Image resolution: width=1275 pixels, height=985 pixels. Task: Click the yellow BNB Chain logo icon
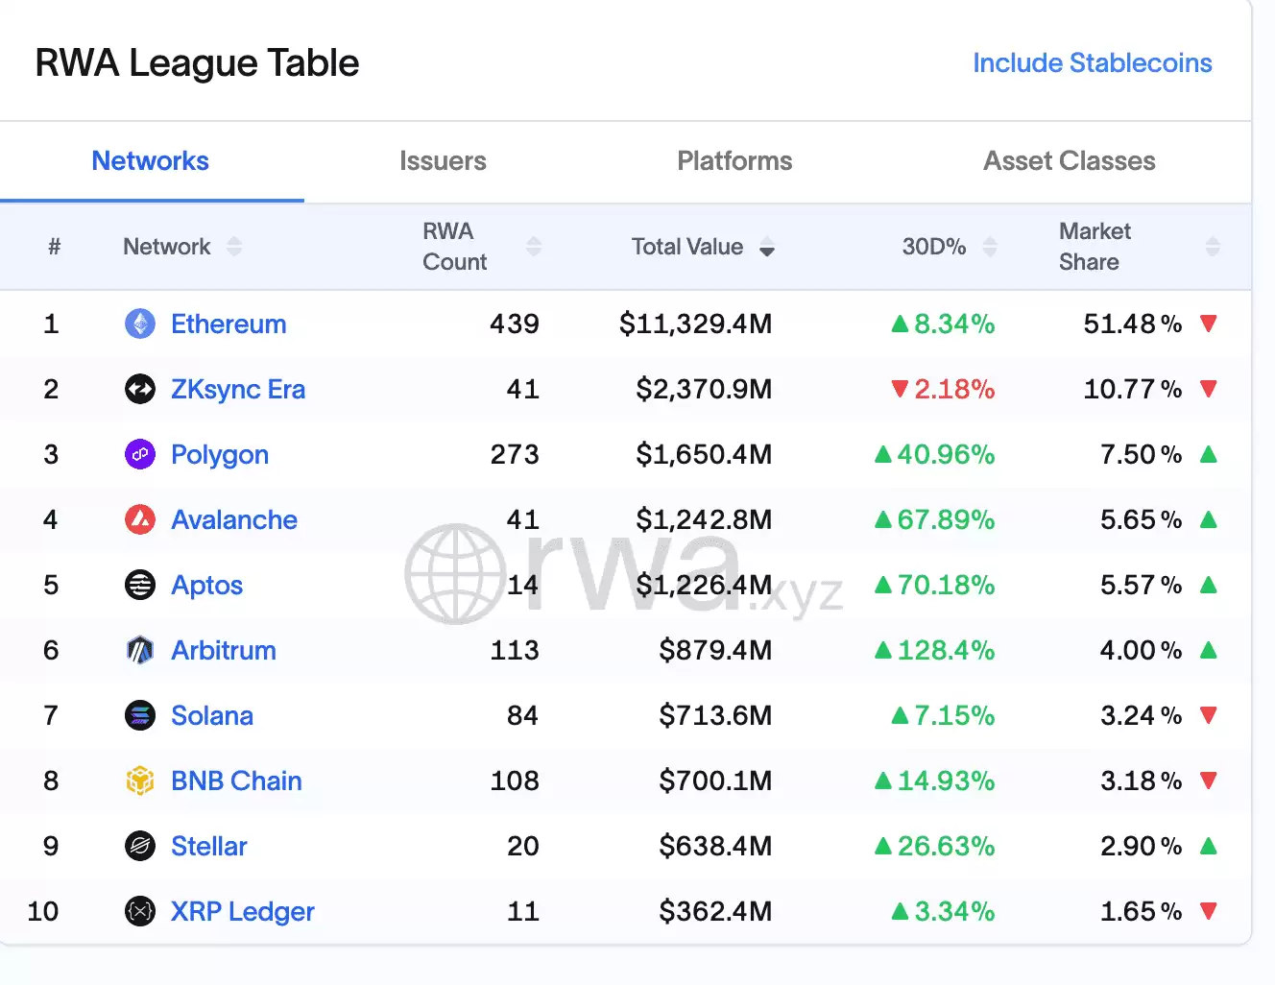pos(140,781)
